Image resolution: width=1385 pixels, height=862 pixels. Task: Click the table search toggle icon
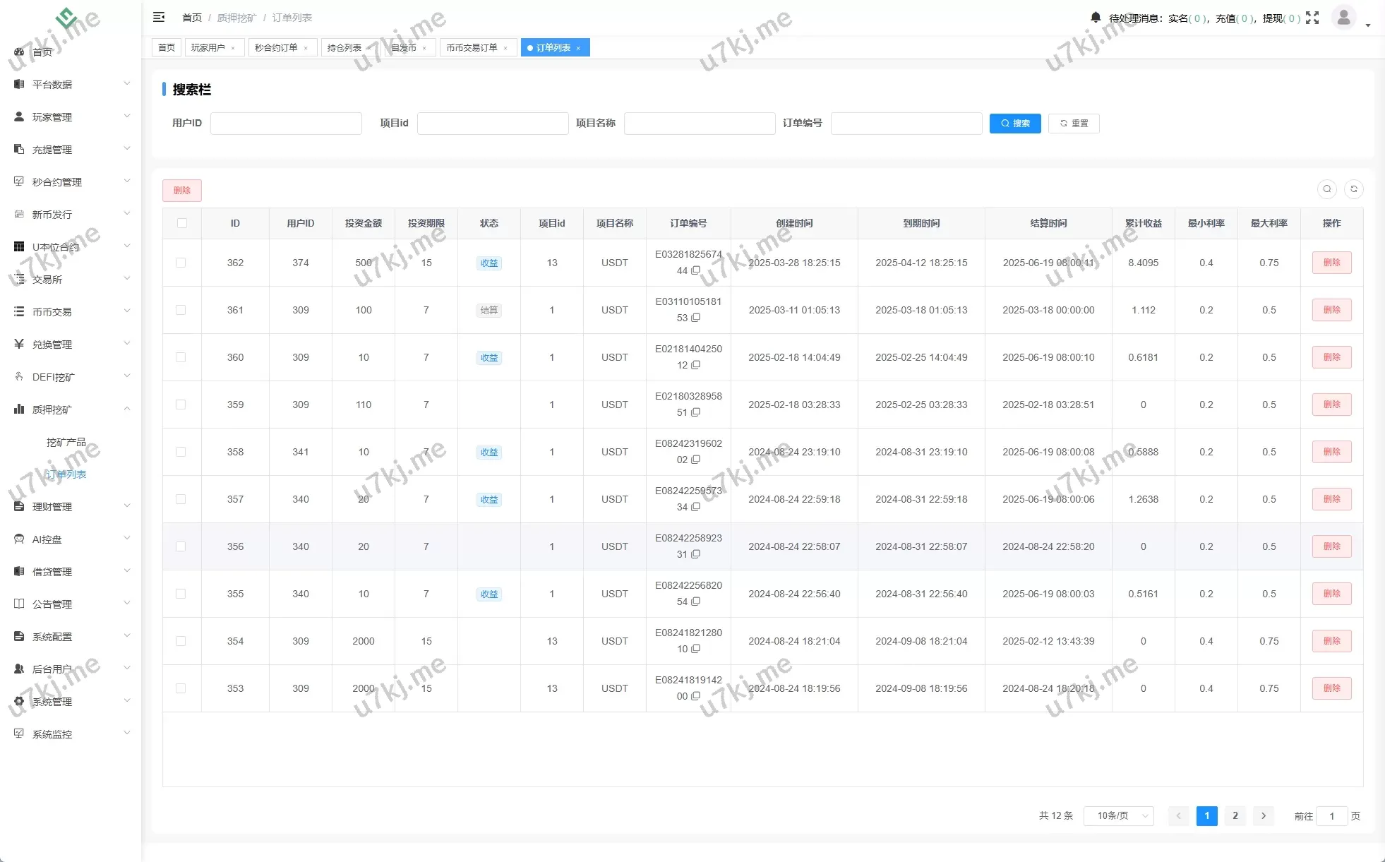[x=1327, y=189]
